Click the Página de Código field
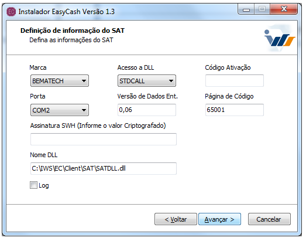Image resolution: width=306 pixels, height=241 pixels. [235, 110]
